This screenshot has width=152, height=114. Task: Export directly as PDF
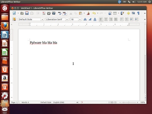[x=44, y=13]
